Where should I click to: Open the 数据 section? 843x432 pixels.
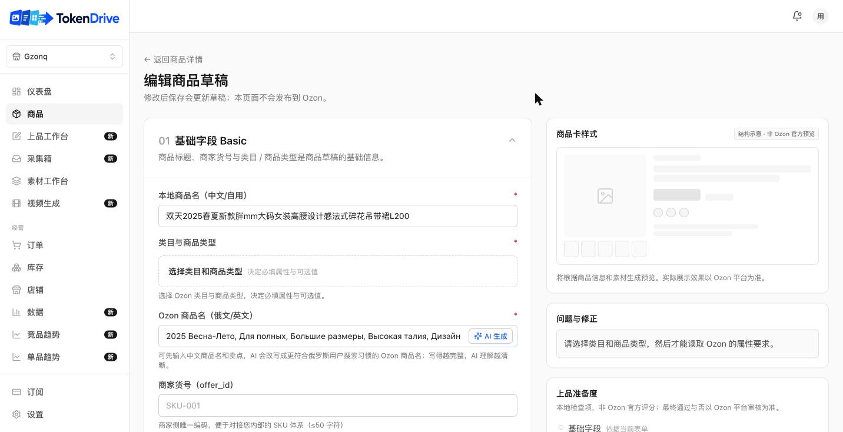(x=65, y=312)
